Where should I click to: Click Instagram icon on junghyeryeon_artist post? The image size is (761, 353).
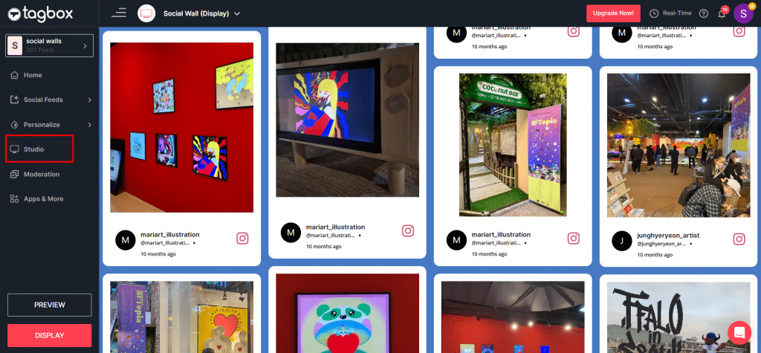click(739, 239)
